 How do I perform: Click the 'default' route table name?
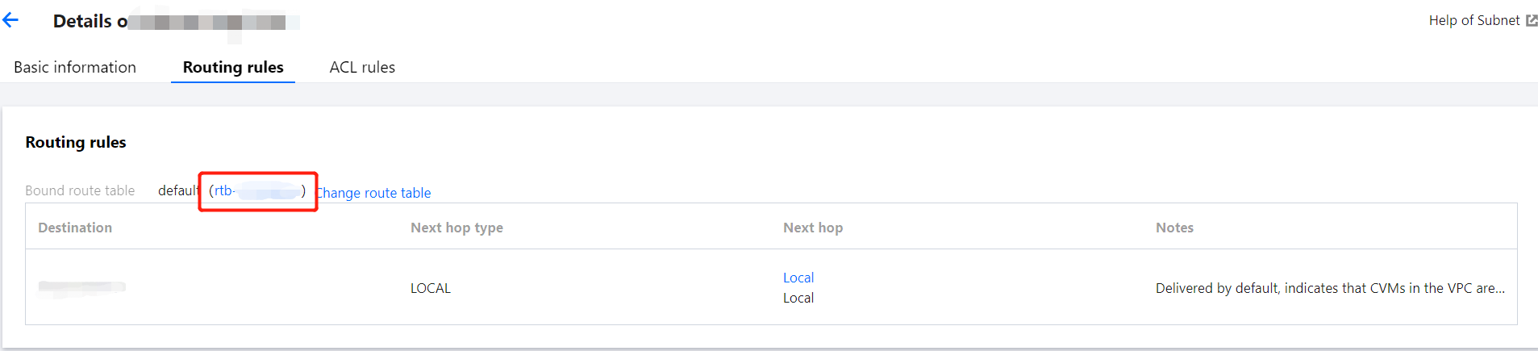[178, 190]
